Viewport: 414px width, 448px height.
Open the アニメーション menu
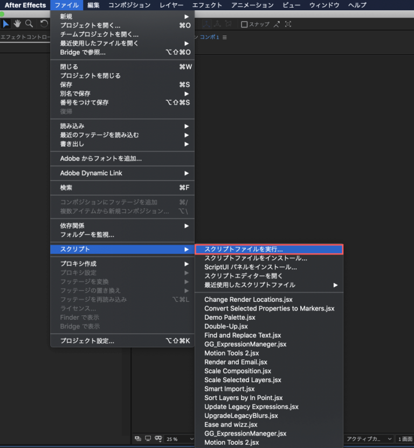pos(252,5)
